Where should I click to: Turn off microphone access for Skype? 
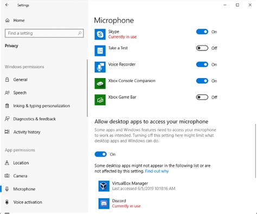point(202,32)
